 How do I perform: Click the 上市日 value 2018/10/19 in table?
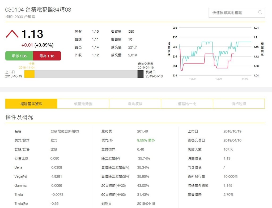232,131
